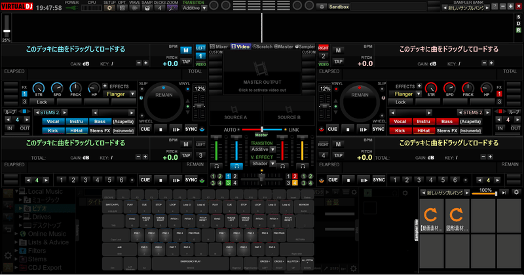Click the OPT. options icon
Image resolution: width=524 pixels, height=275 pixels.
pyautogui.click(x=122, y=8)
